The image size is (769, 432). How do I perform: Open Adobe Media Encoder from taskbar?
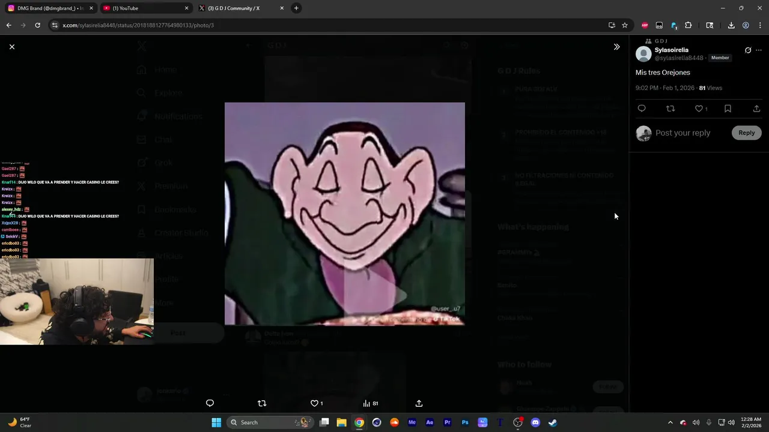(x=412, y=422)
